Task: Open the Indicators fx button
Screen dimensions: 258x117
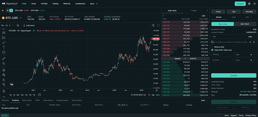Action: [x=29, y=25]
